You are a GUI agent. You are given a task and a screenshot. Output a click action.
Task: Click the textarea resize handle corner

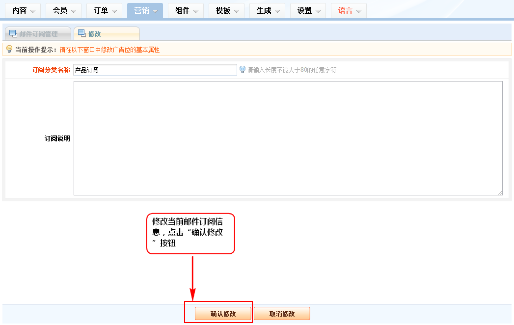pos(500,192)
